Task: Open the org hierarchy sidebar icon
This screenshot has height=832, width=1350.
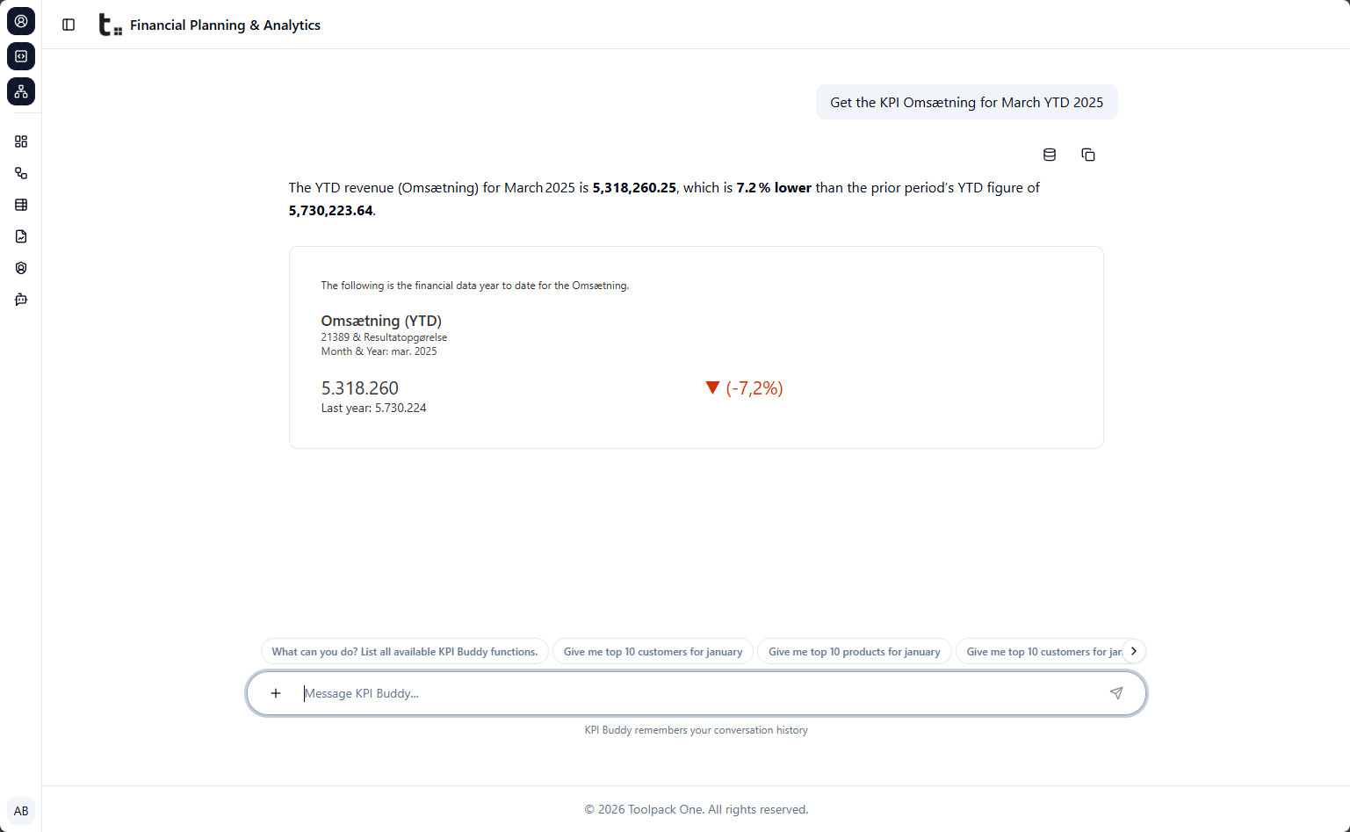Action: [21, 91]
